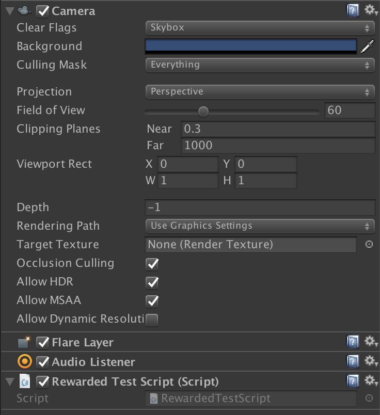Collapse the Camera component foldout arrow
The height and width of the screenshot is (415, 380).
click(x=9, y=11)
